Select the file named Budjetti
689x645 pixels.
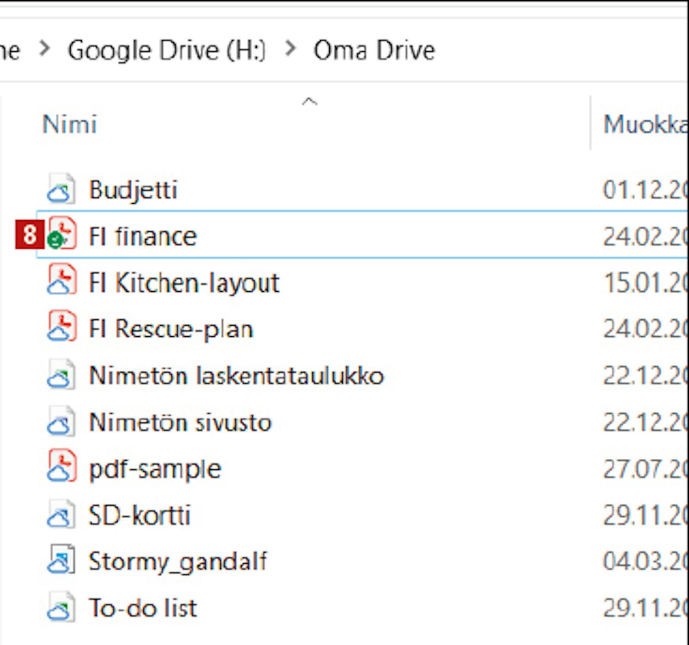pyautogui.click(x=133, y=189)
